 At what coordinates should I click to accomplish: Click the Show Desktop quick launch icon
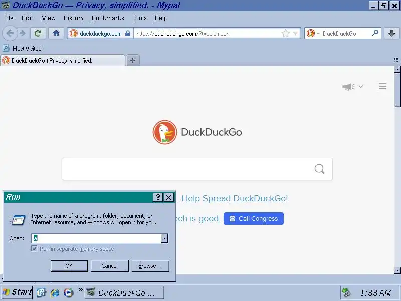click(x=41, y=292)
